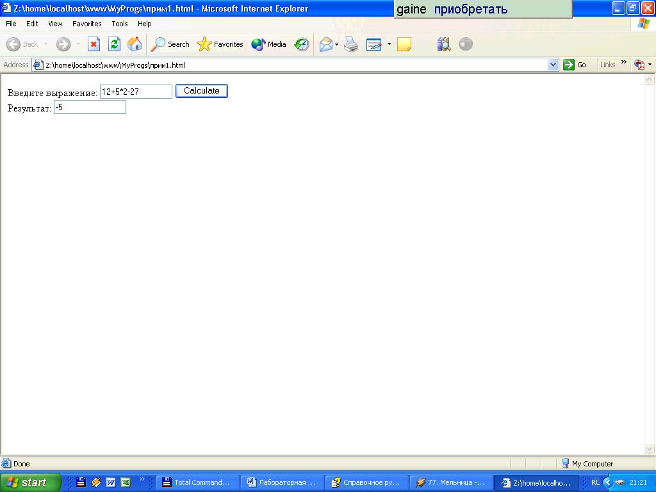Viewport: 656px width, 492px height.
Task: Click the vertical scrollbar up arrow
Action: click(650, 79)
